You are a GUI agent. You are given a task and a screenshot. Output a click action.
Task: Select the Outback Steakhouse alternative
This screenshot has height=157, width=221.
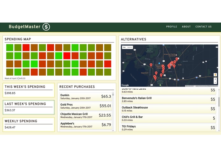pos(169,109)
